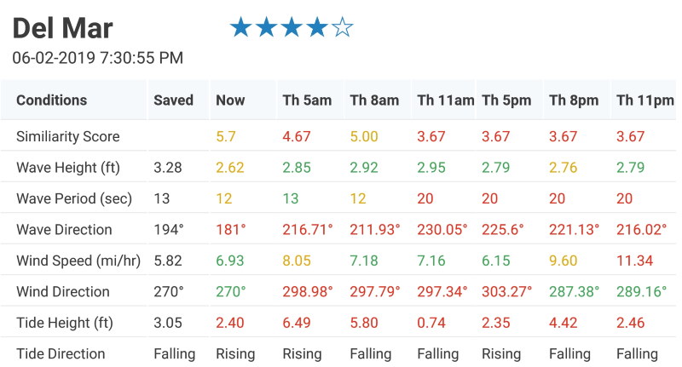682x367 pixels.
Task: Click the Saved column header
Action: tap(174, 100)
